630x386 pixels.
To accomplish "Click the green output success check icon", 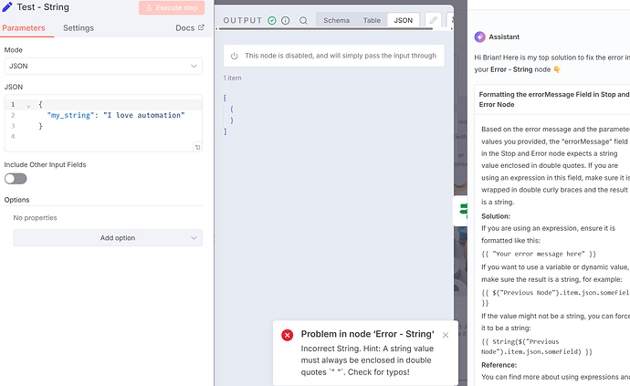I will pos(272,20).
